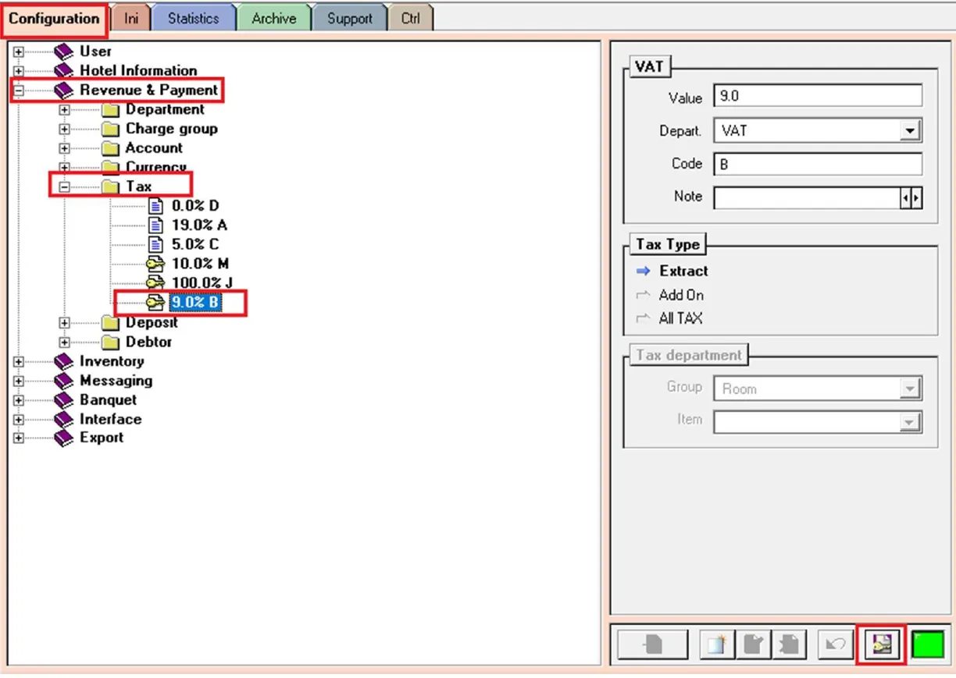This screenshot has width=956, height=678.
Task: Select the Add On tax type
Action: pyautogui.click(x=670, y=295)
